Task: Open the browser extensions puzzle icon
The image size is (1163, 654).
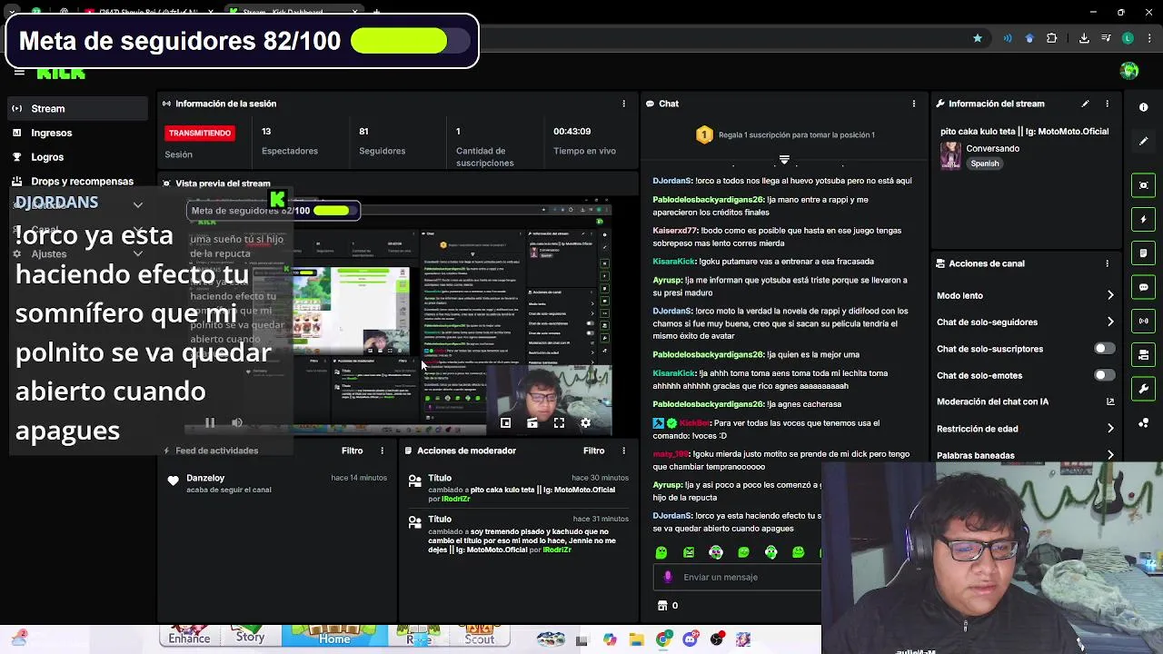Action: (x=1051, y=38)
